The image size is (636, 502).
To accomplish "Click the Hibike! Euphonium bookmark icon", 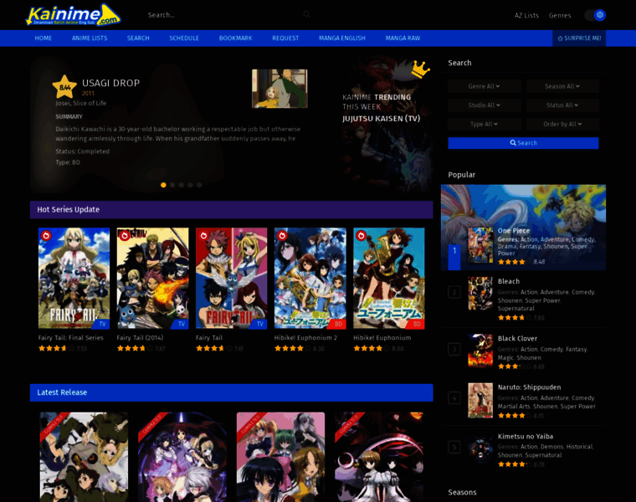I will tap(361, 235).
